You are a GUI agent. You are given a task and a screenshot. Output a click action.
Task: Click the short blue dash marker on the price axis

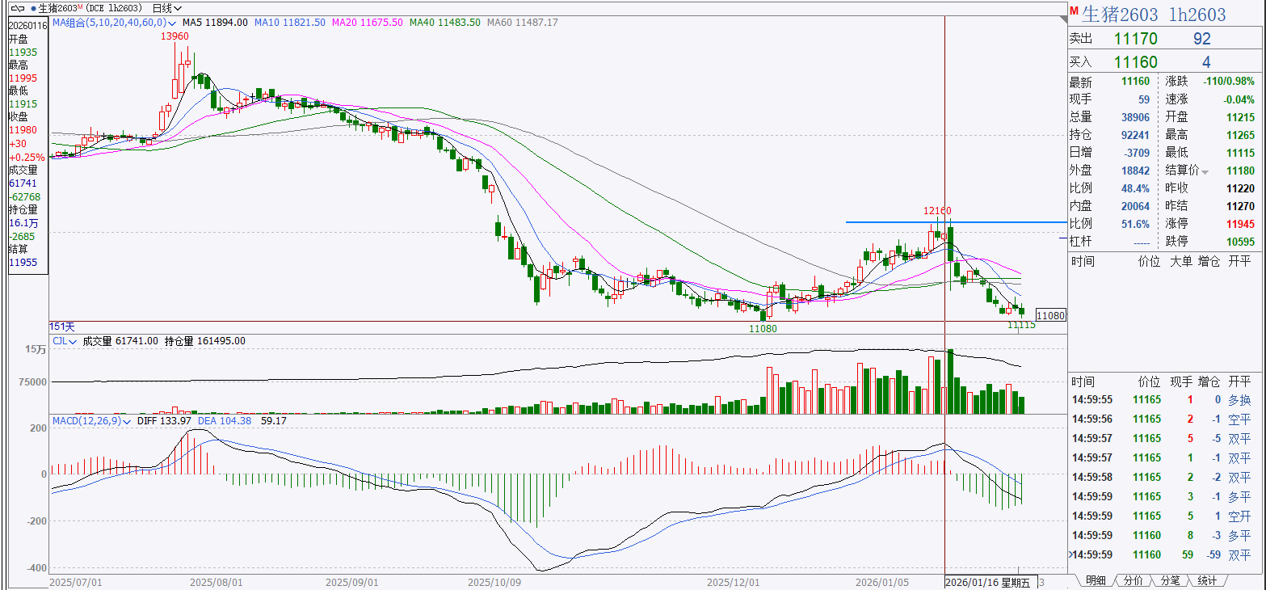[x=1062, y=238]
